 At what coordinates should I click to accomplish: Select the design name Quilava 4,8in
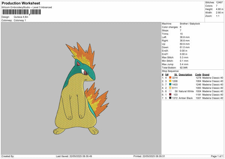click(21, 17)
